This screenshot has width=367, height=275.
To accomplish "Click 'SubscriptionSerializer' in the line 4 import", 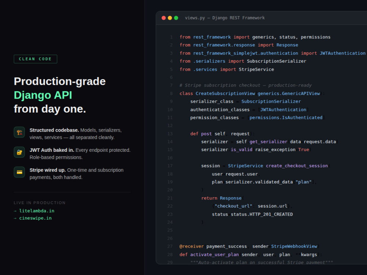I will point(277,61).
